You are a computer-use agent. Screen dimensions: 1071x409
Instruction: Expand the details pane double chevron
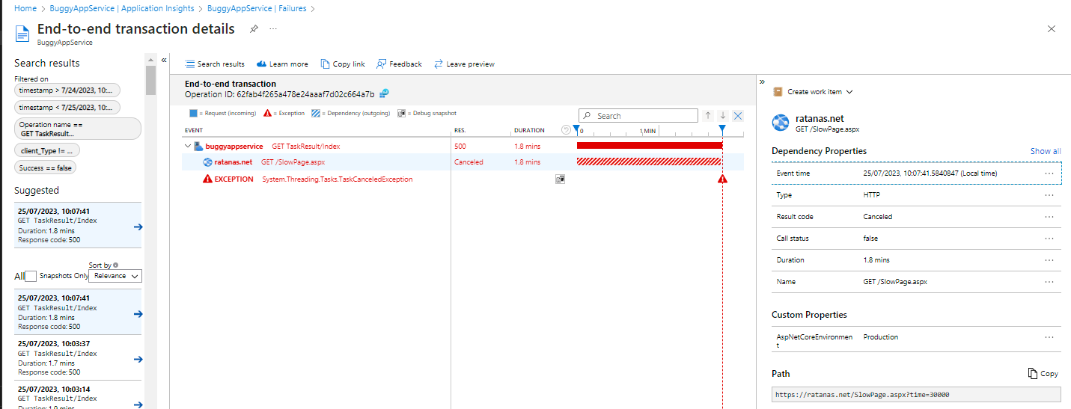[761, 82]
